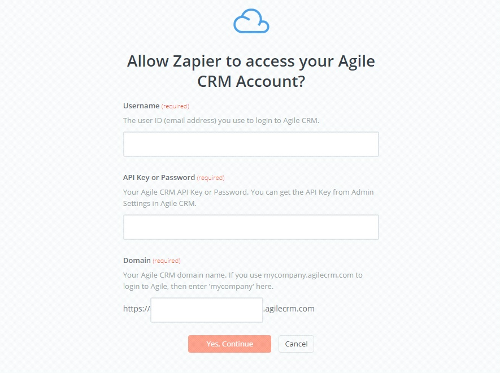Screen dimensions: 500x373
Task: Click required marker beside API Key or Password
Action: pyautogui.click(x=211, y=178)
